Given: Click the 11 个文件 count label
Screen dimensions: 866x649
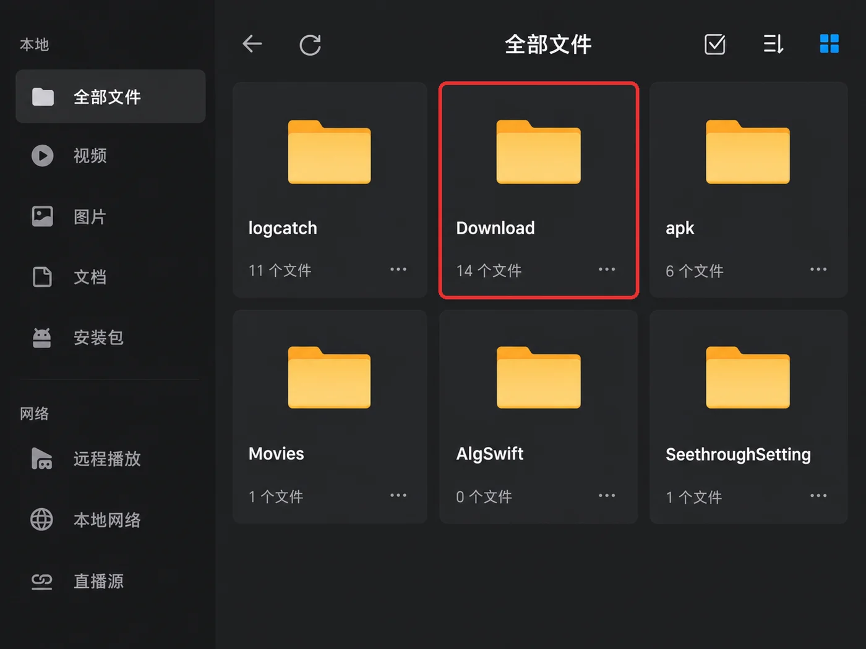Looking at the screenshot, I should pyautogui.click(x=280, y=271).
